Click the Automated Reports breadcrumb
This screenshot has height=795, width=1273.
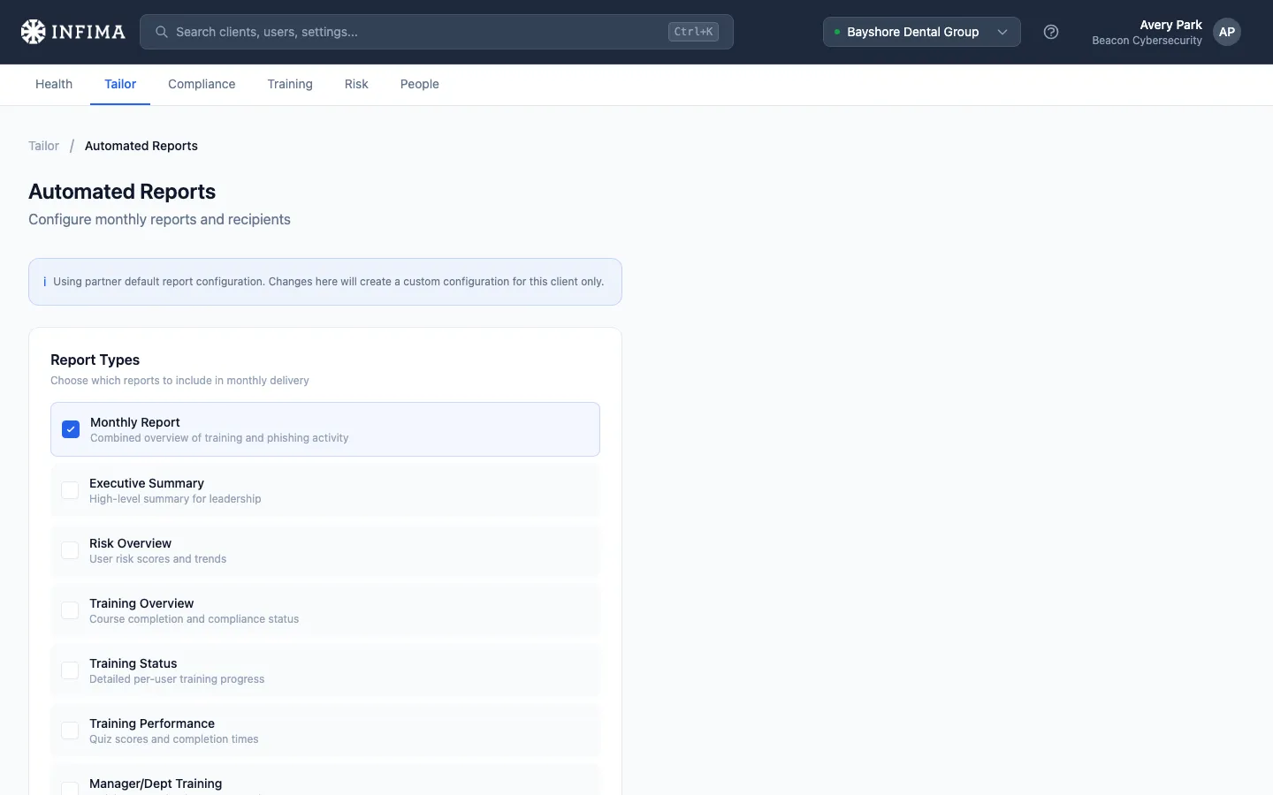[141, 146]
